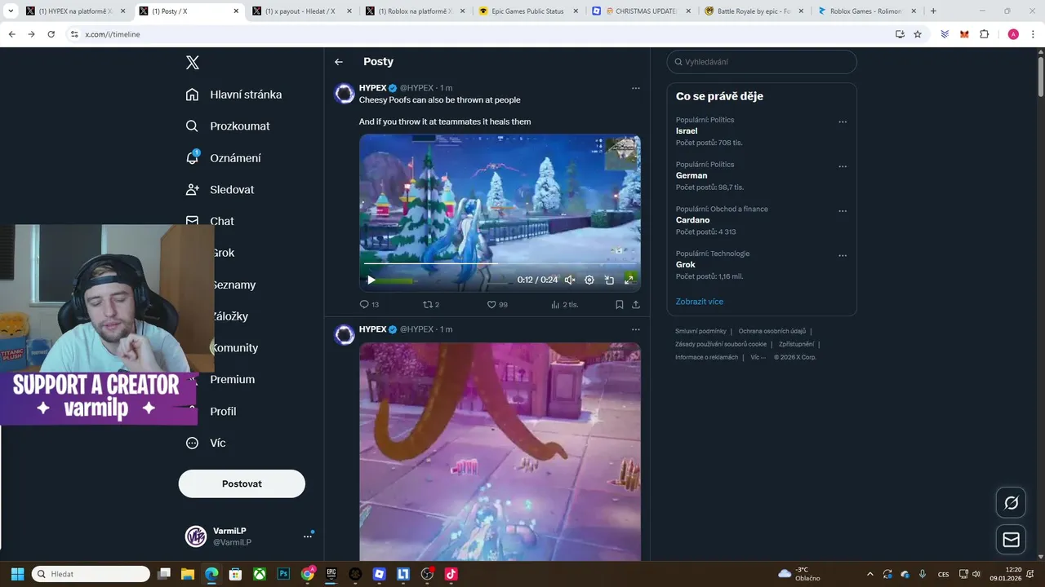
Task: Click the Vyhledávání search field
Action: (x=762, y=62)
